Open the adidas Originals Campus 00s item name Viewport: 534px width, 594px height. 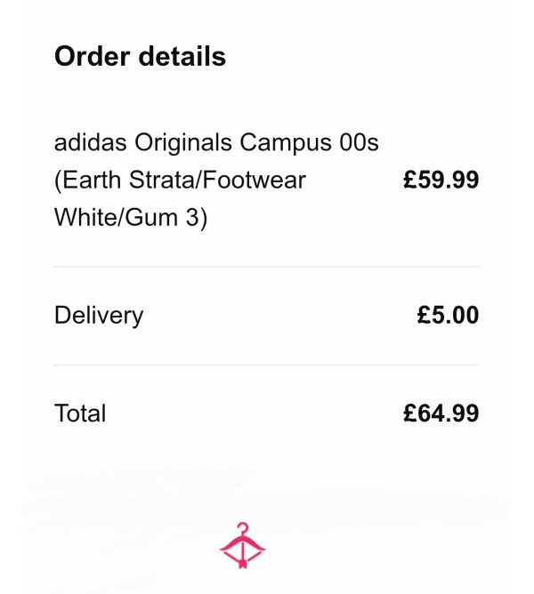(x=216, y=142)
